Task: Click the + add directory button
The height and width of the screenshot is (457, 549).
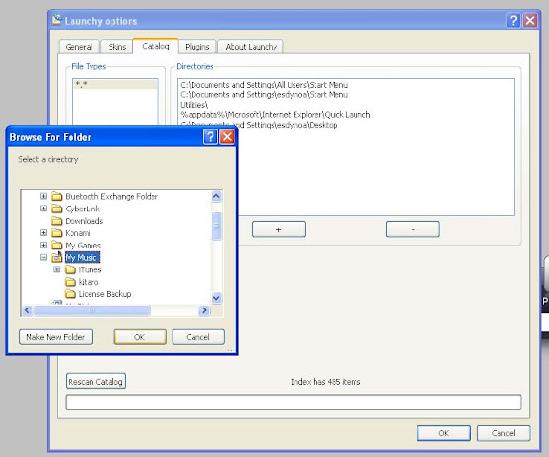Action: [278, 229]
